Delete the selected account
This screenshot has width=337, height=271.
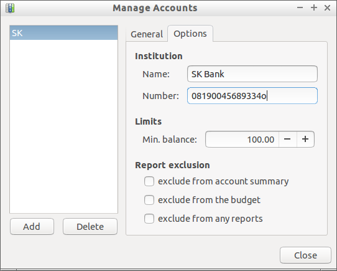[x=90, y=227]
